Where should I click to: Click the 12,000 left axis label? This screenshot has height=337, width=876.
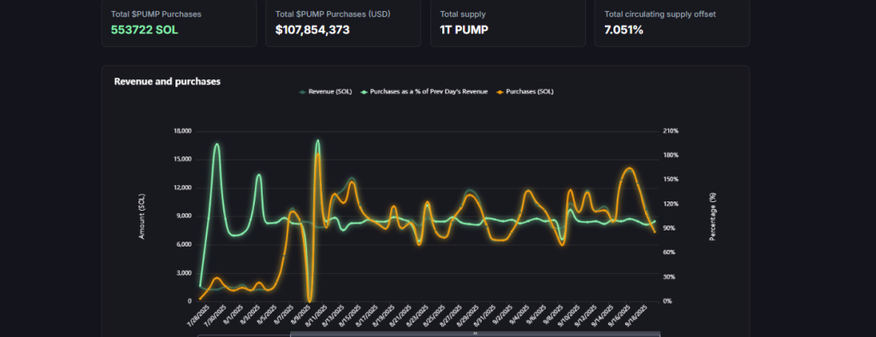click(x=183, y=188)
